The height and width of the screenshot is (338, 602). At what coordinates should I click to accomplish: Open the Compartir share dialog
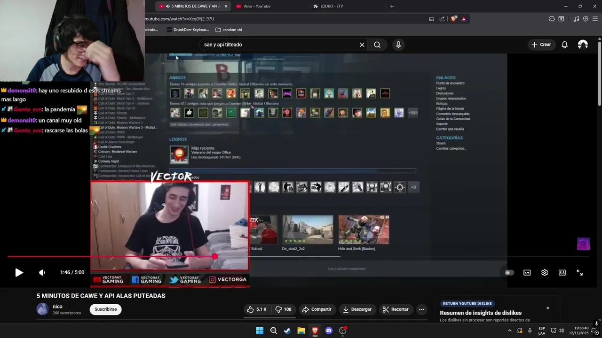317,309
